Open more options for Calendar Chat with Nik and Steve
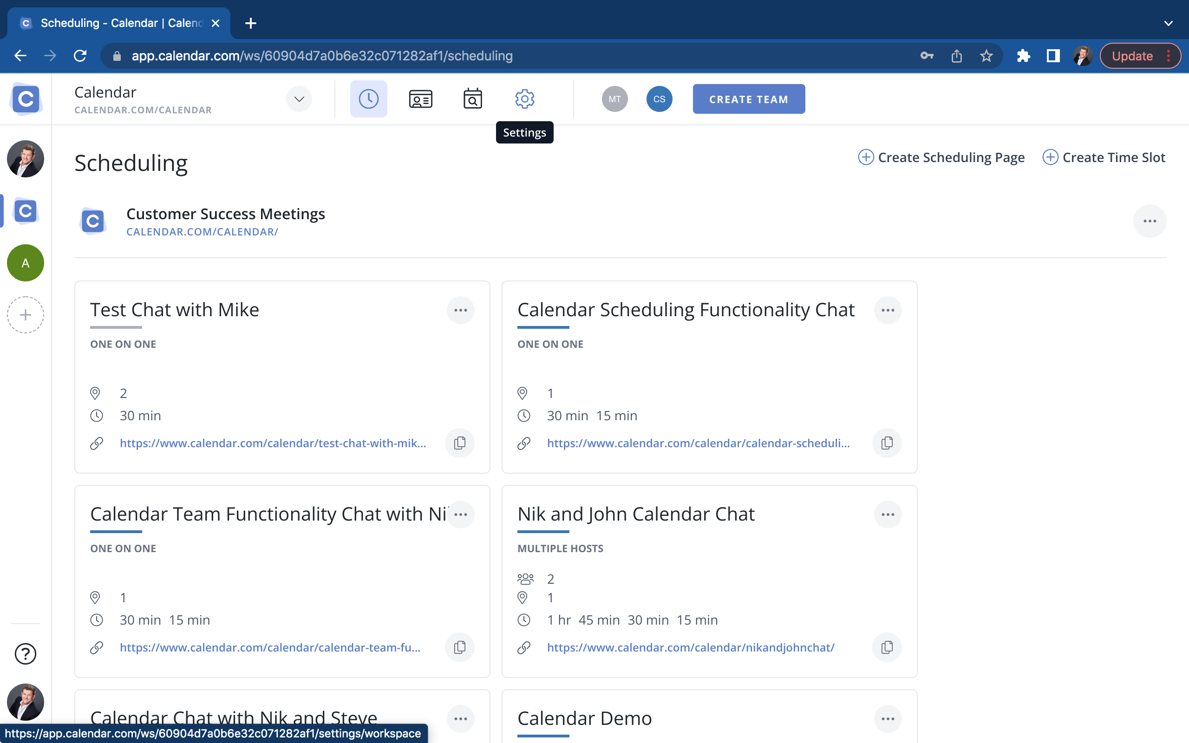 [460, 719]
